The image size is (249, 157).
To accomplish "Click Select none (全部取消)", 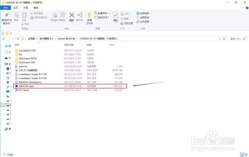I will (x=143, y=17).
